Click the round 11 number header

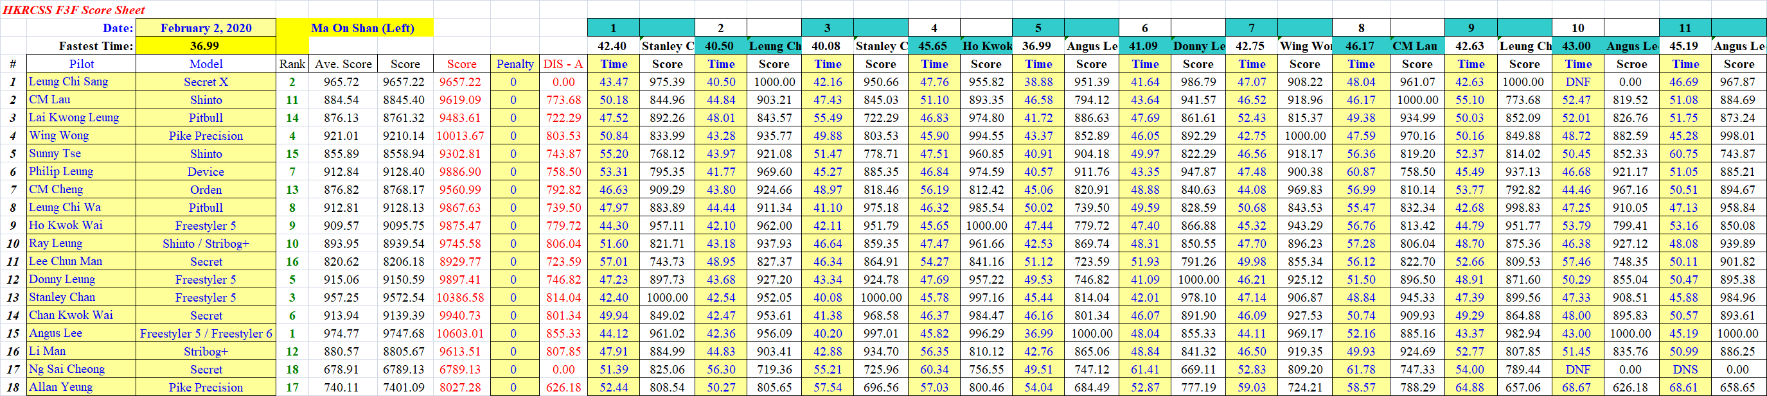tap(1685, 28)
